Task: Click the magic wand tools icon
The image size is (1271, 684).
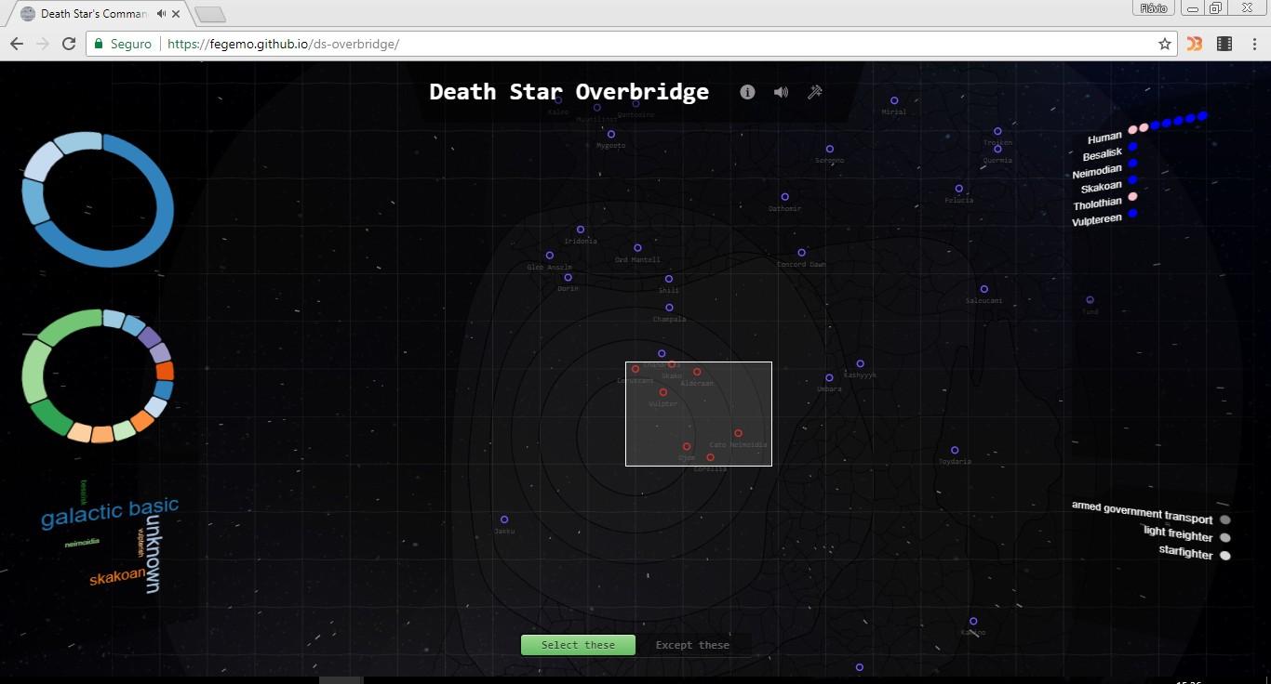Action: coord(815,92)
